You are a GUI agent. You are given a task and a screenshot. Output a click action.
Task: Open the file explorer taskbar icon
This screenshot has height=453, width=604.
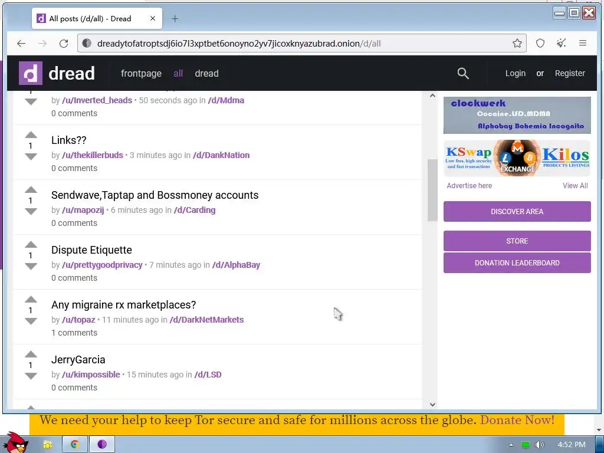click(x=47, y=445)
